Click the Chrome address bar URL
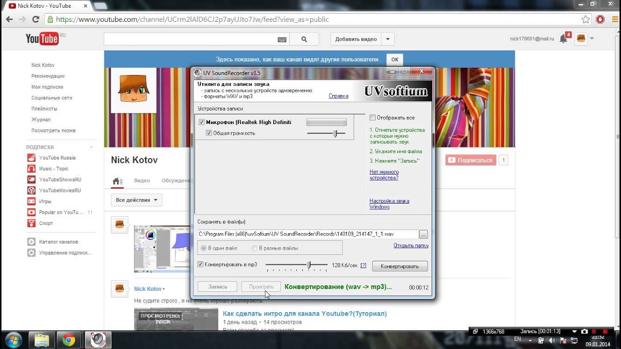Image resolution: width=621 pixels, height=349 pixels. coord(193,19)
